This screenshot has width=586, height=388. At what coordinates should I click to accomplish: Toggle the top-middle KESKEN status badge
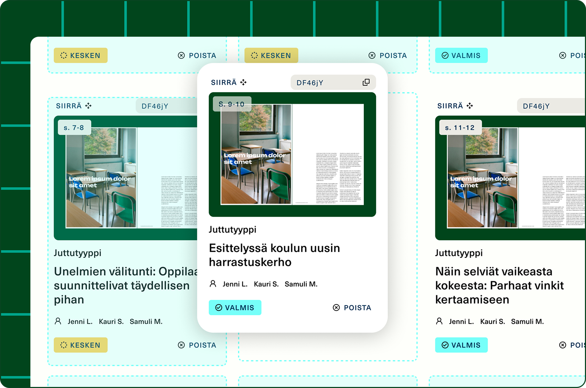coord(271,55)
